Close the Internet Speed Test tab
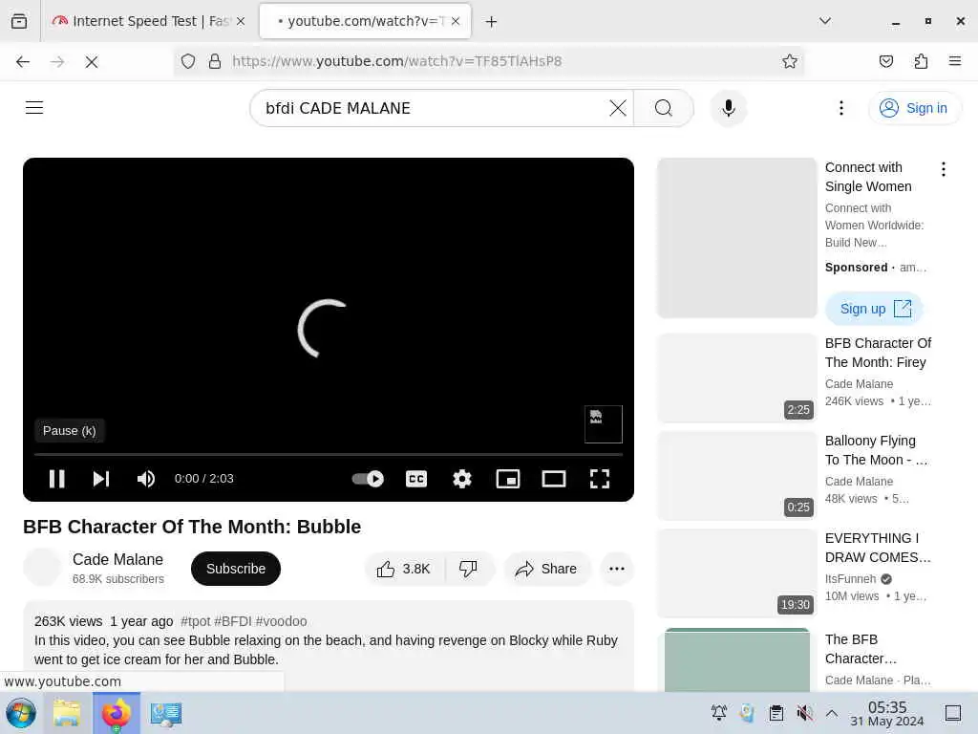Screen dimensions: 978x734 click(241, 21)
